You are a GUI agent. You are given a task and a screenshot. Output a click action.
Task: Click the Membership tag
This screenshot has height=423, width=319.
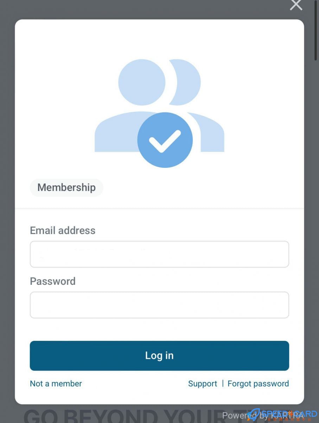click(66, 188)
